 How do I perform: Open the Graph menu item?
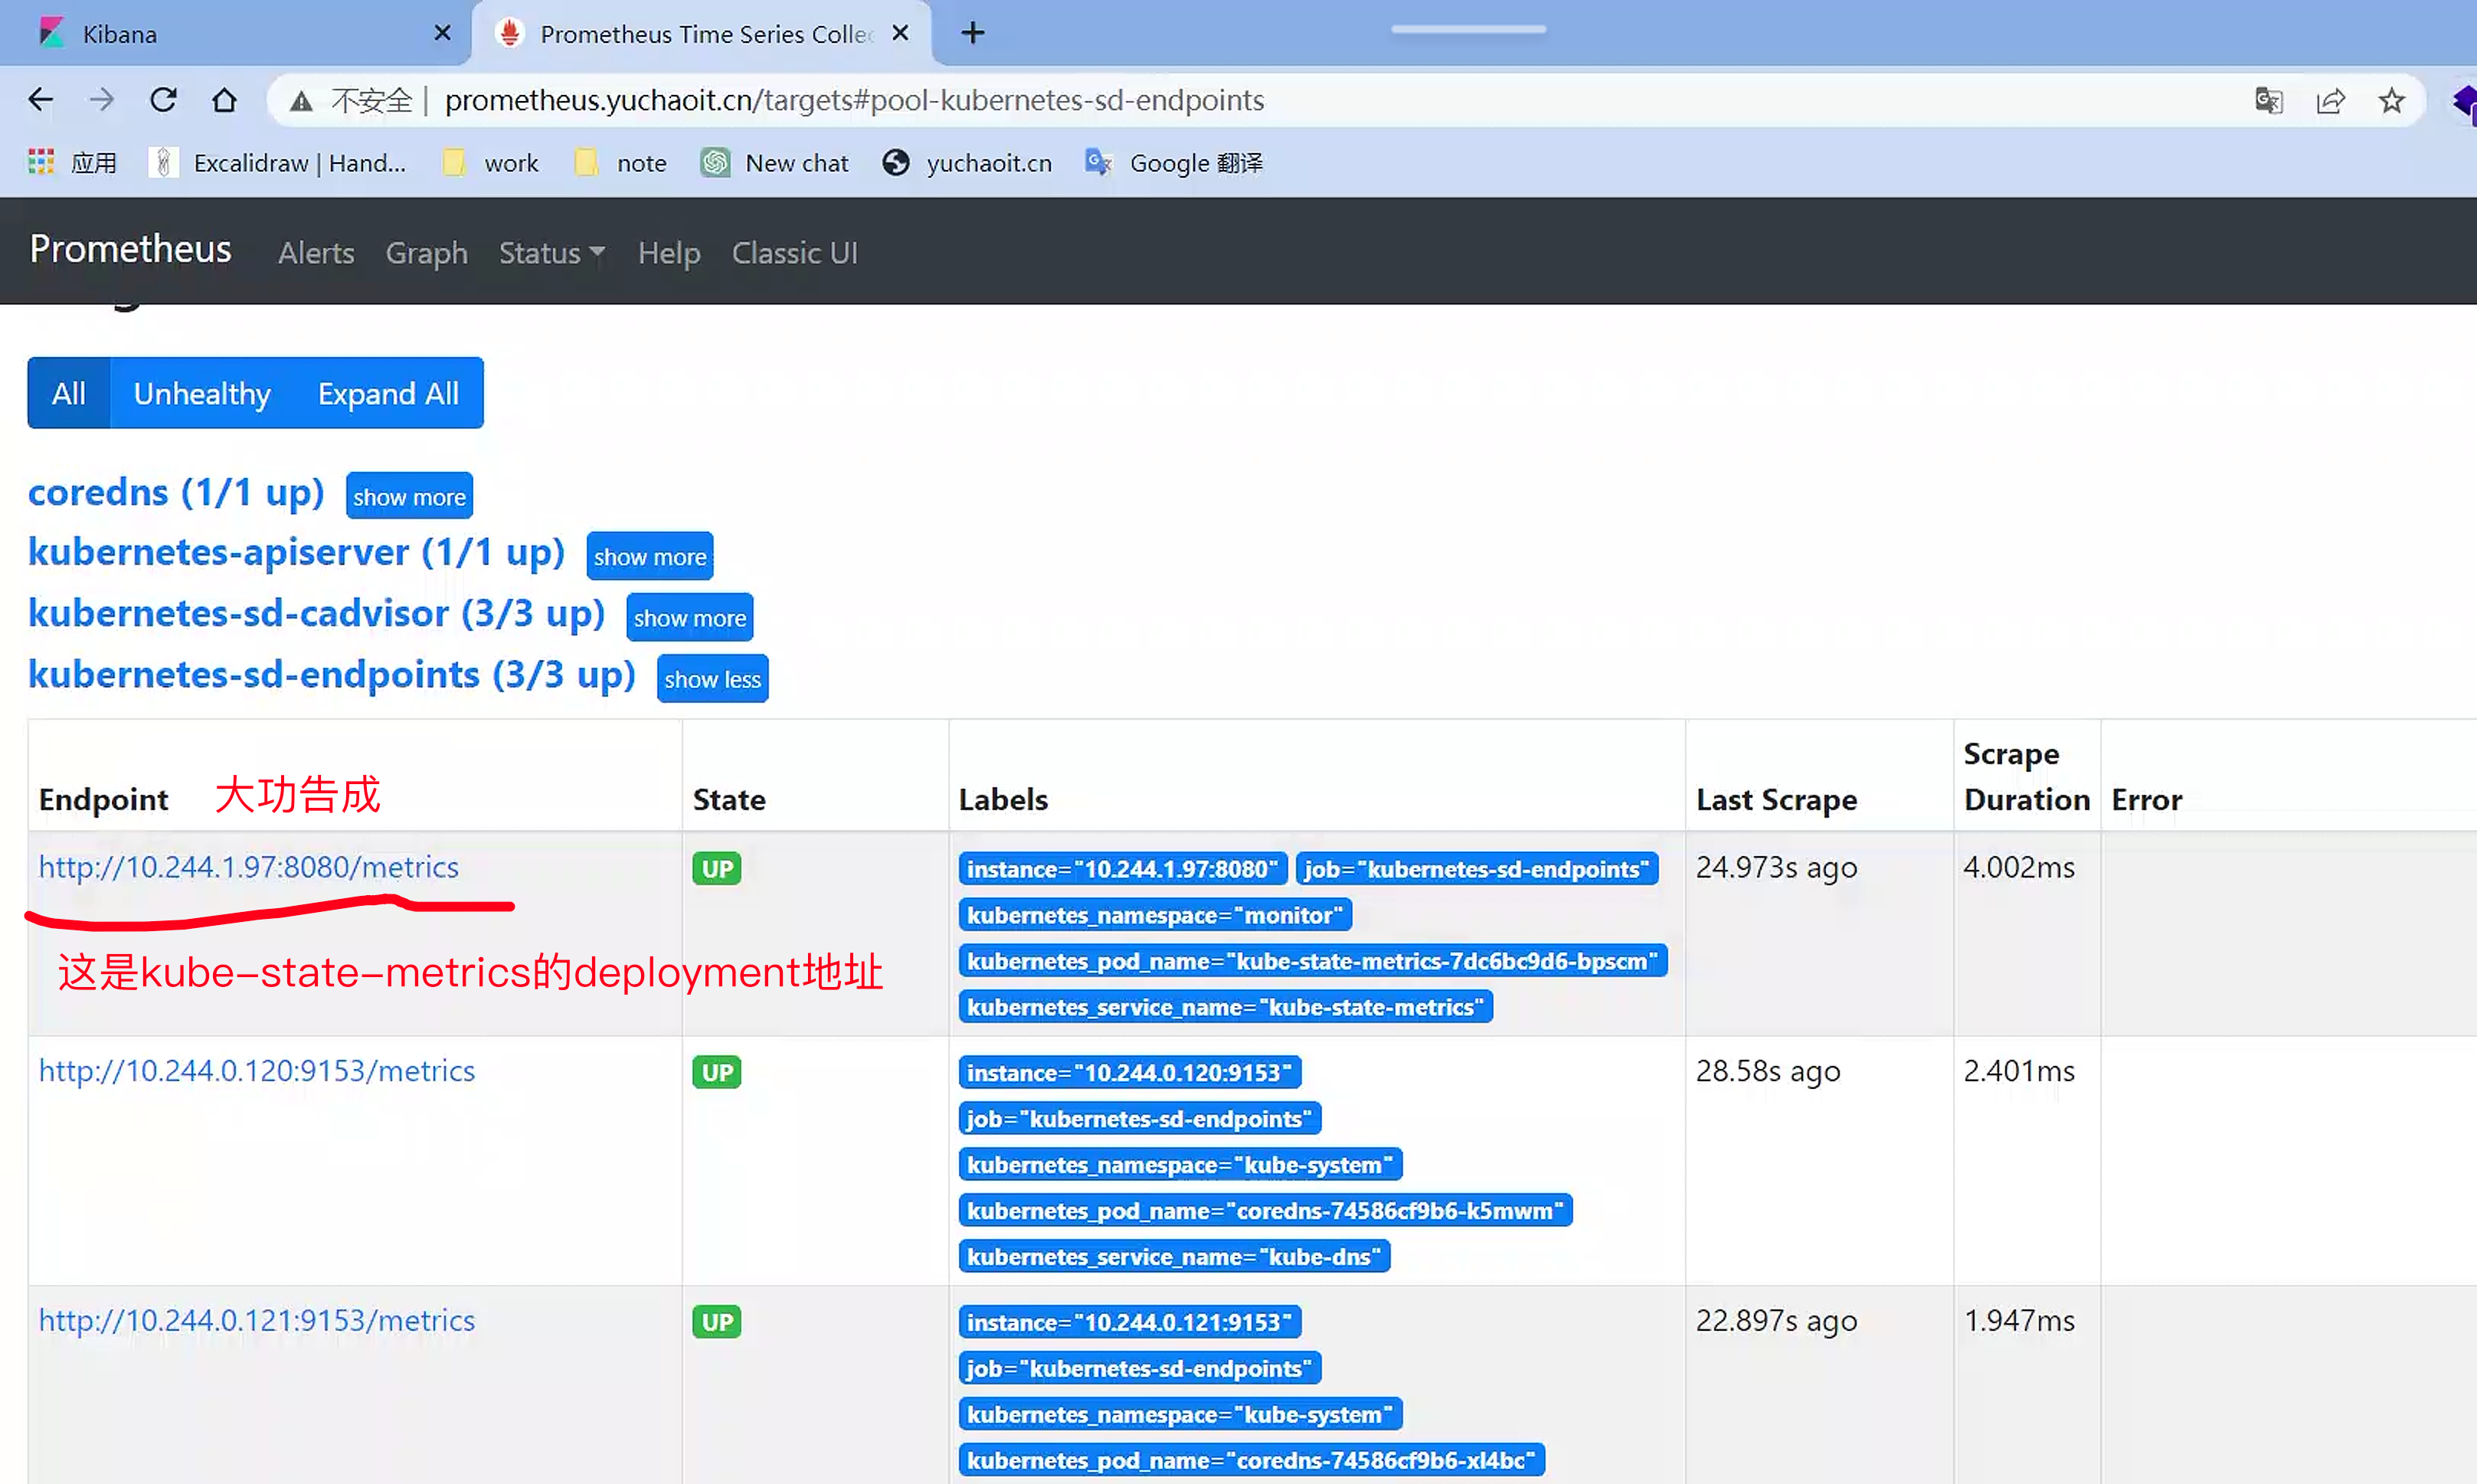point(426,253)
